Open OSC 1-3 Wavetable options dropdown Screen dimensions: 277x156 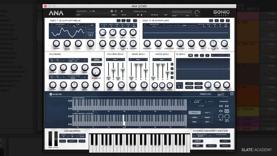coord(135,20)
